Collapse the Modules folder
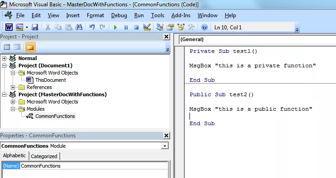336x178 pixels. tap(13, 109)
